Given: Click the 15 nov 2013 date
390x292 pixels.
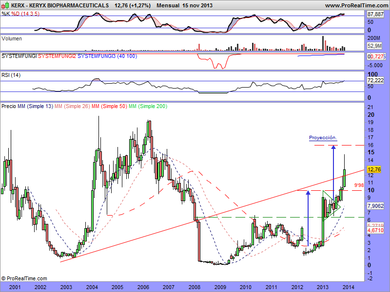Looking at the screenshot, I should (197, 5).
